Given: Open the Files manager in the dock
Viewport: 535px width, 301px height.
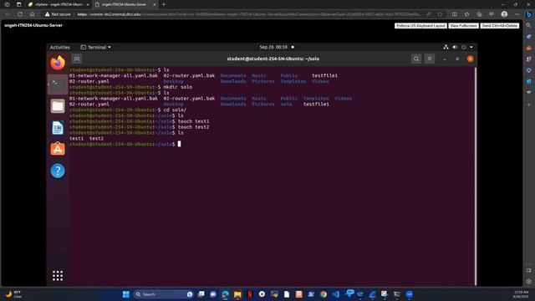Looking at the screenshot, I should coord(58,106).
